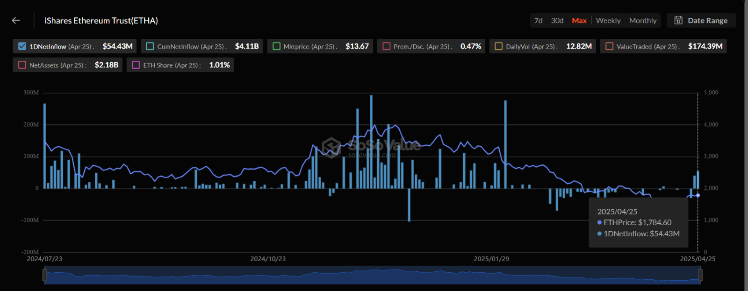Click the middle of the range navigator
Screen dimensions: 748x291
click(373, 275)
